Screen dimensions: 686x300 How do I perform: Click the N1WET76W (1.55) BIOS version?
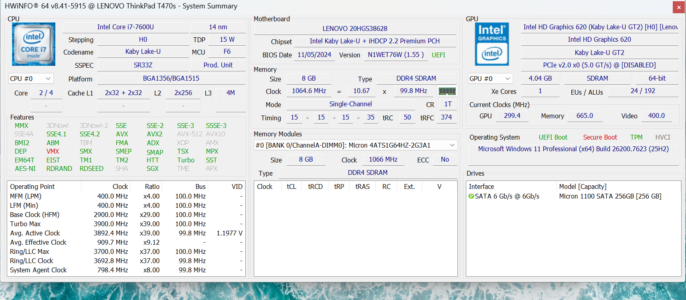coord(396,55)
